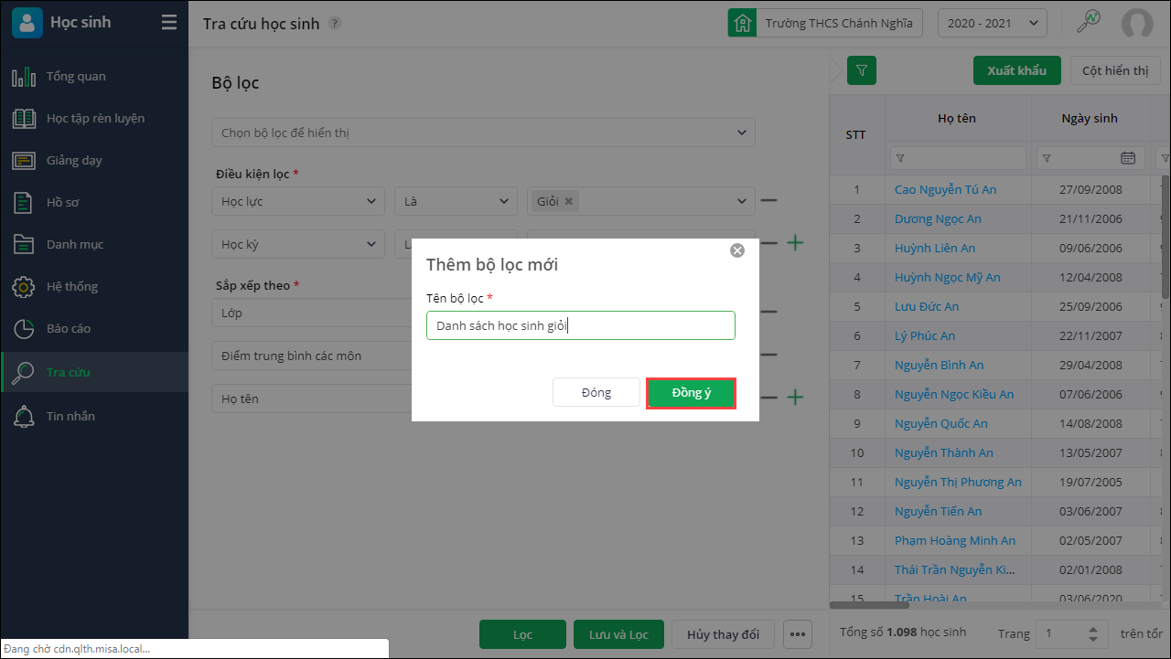Open the Tổng quan menu item
The width and height of the screenshot is (1171, 659).
[76, 76]
